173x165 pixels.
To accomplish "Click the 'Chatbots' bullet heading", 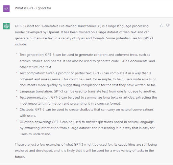I will [x=27, y=109].
